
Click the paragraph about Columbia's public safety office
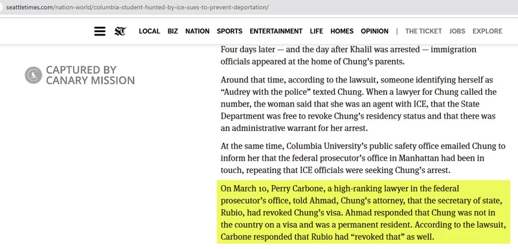[363, 158]
